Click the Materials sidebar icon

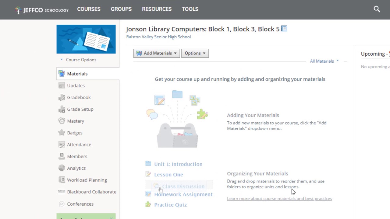tap(62, 74)
